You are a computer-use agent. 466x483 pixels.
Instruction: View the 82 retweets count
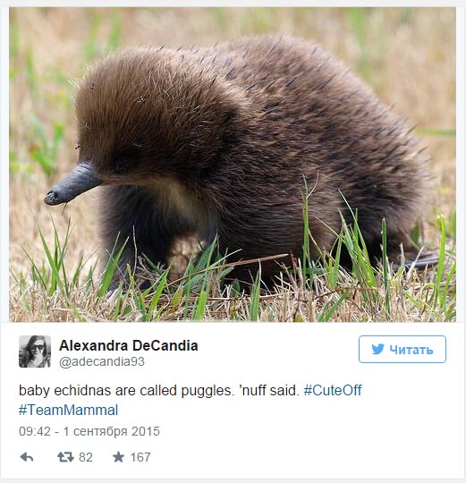pos(86,457)
